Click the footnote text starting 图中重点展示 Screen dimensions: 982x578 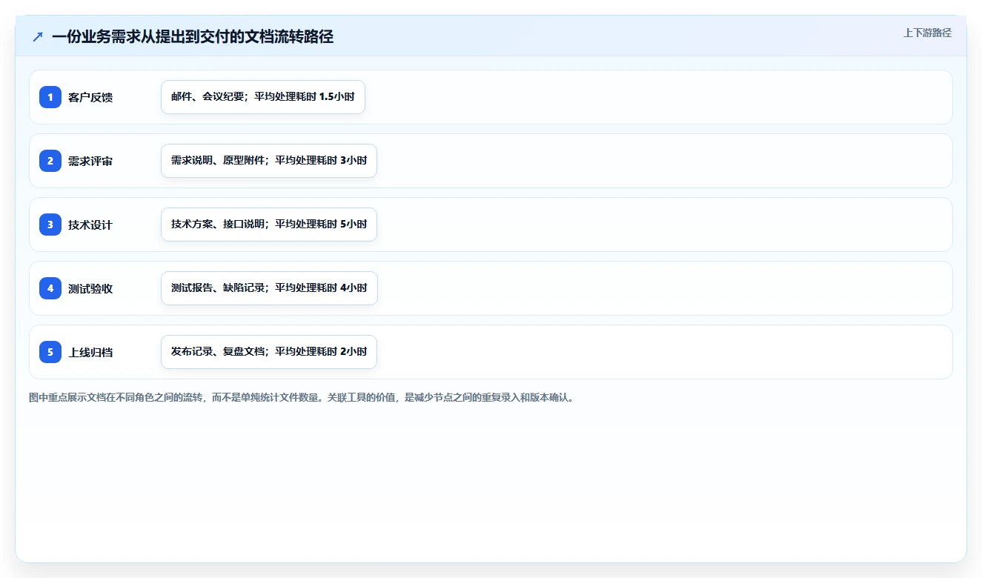301,397
